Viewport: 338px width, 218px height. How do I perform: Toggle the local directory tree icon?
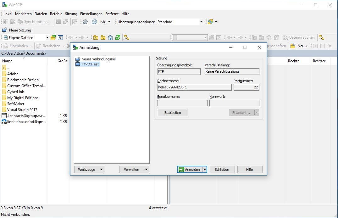click(x=127, y=37)
